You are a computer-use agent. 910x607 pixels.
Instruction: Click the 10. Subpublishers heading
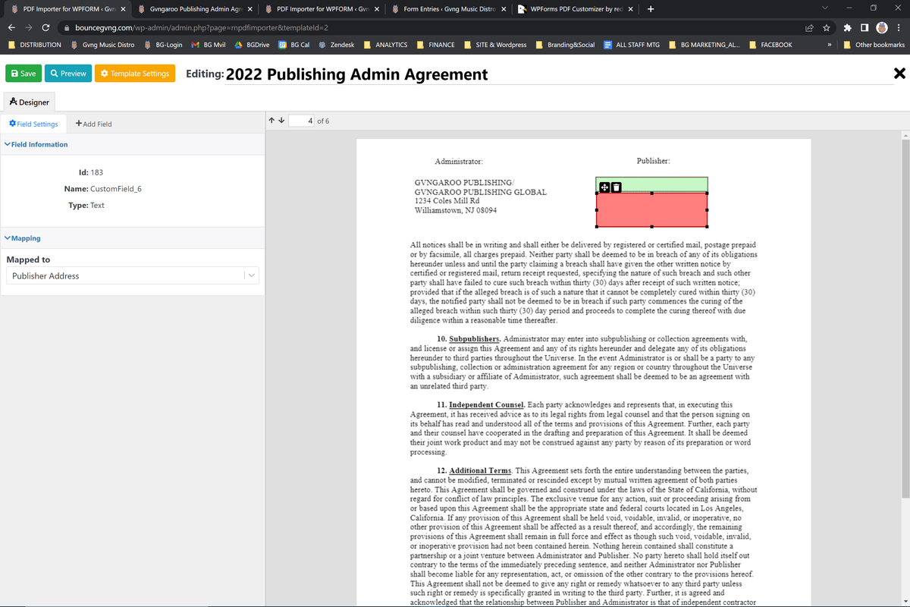click(x=469, y=338)
